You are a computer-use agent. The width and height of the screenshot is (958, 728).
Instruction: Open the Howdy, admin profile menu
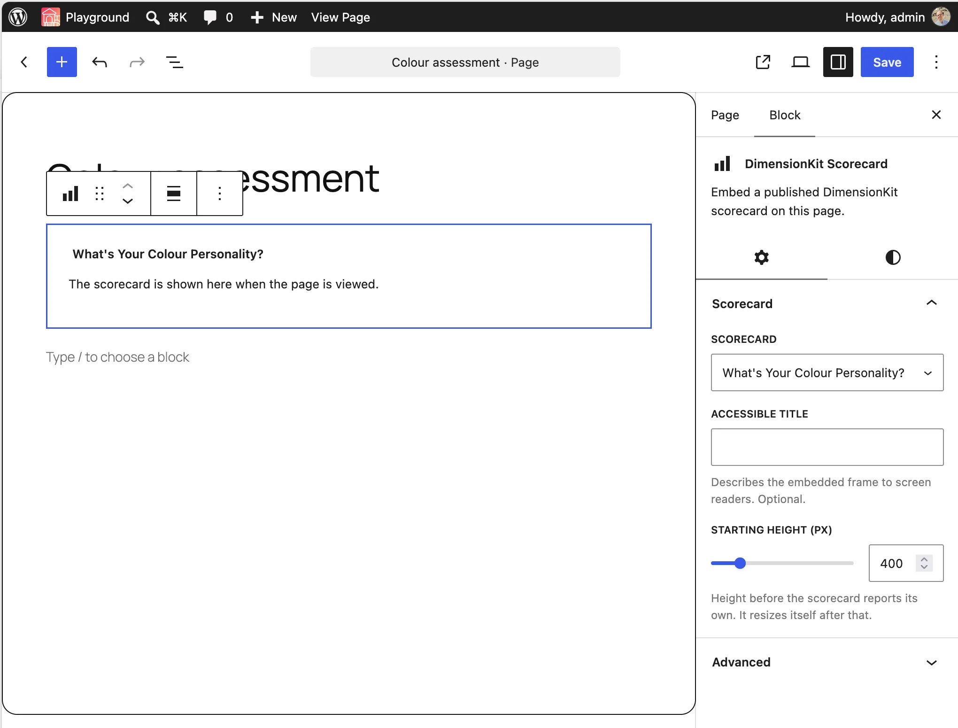897,17
